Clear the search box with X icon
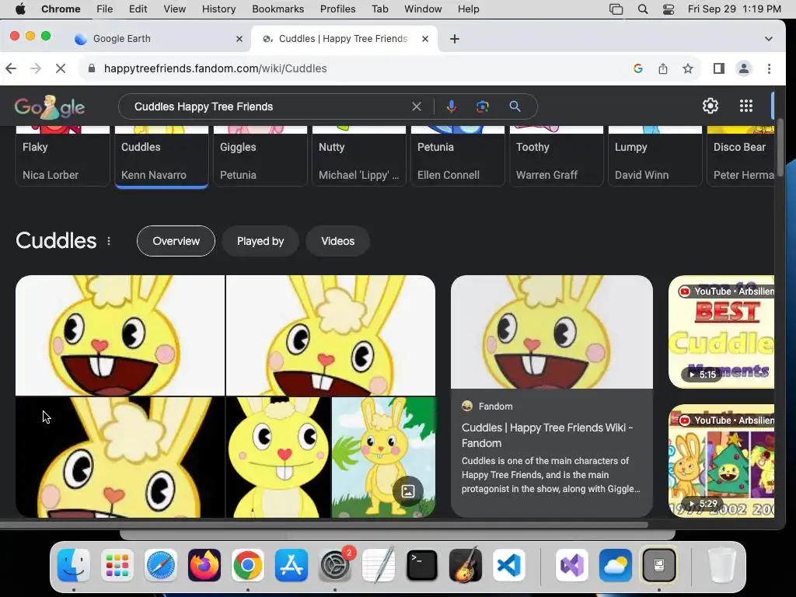 click(417, 106)
